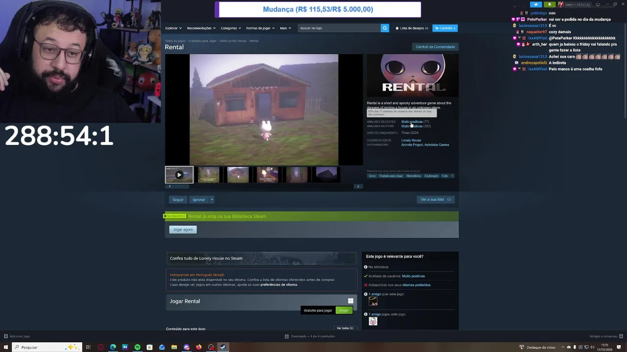Open user reviews 'Muito positivas' relevance link
Image resolution: width=627 pixels, height=352 pixels.
413,276
